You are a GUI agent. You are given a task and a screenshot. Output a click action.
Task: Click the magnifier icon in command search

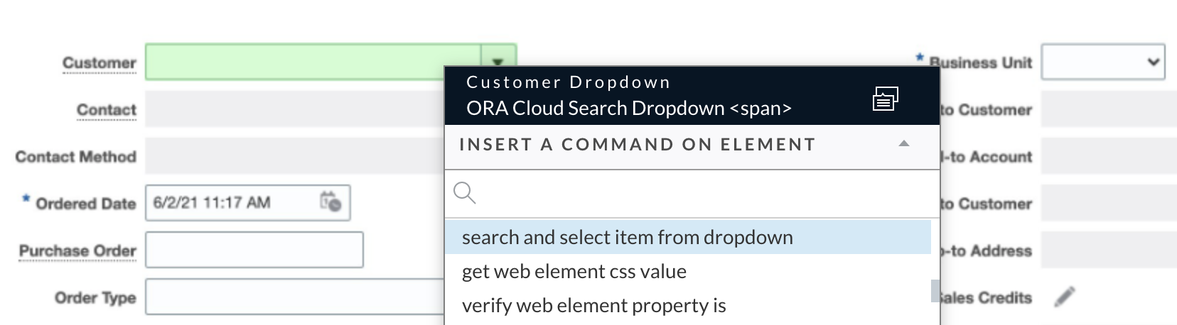click(x=464, y=192)
